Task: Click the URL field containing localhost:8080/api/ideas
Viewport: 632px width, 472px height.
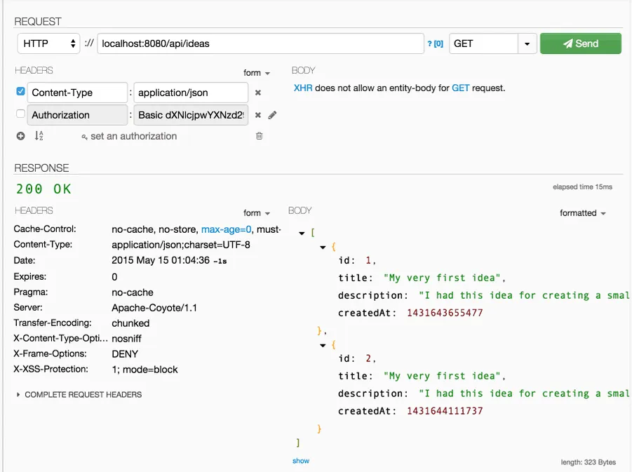Action: coord(260,43)
